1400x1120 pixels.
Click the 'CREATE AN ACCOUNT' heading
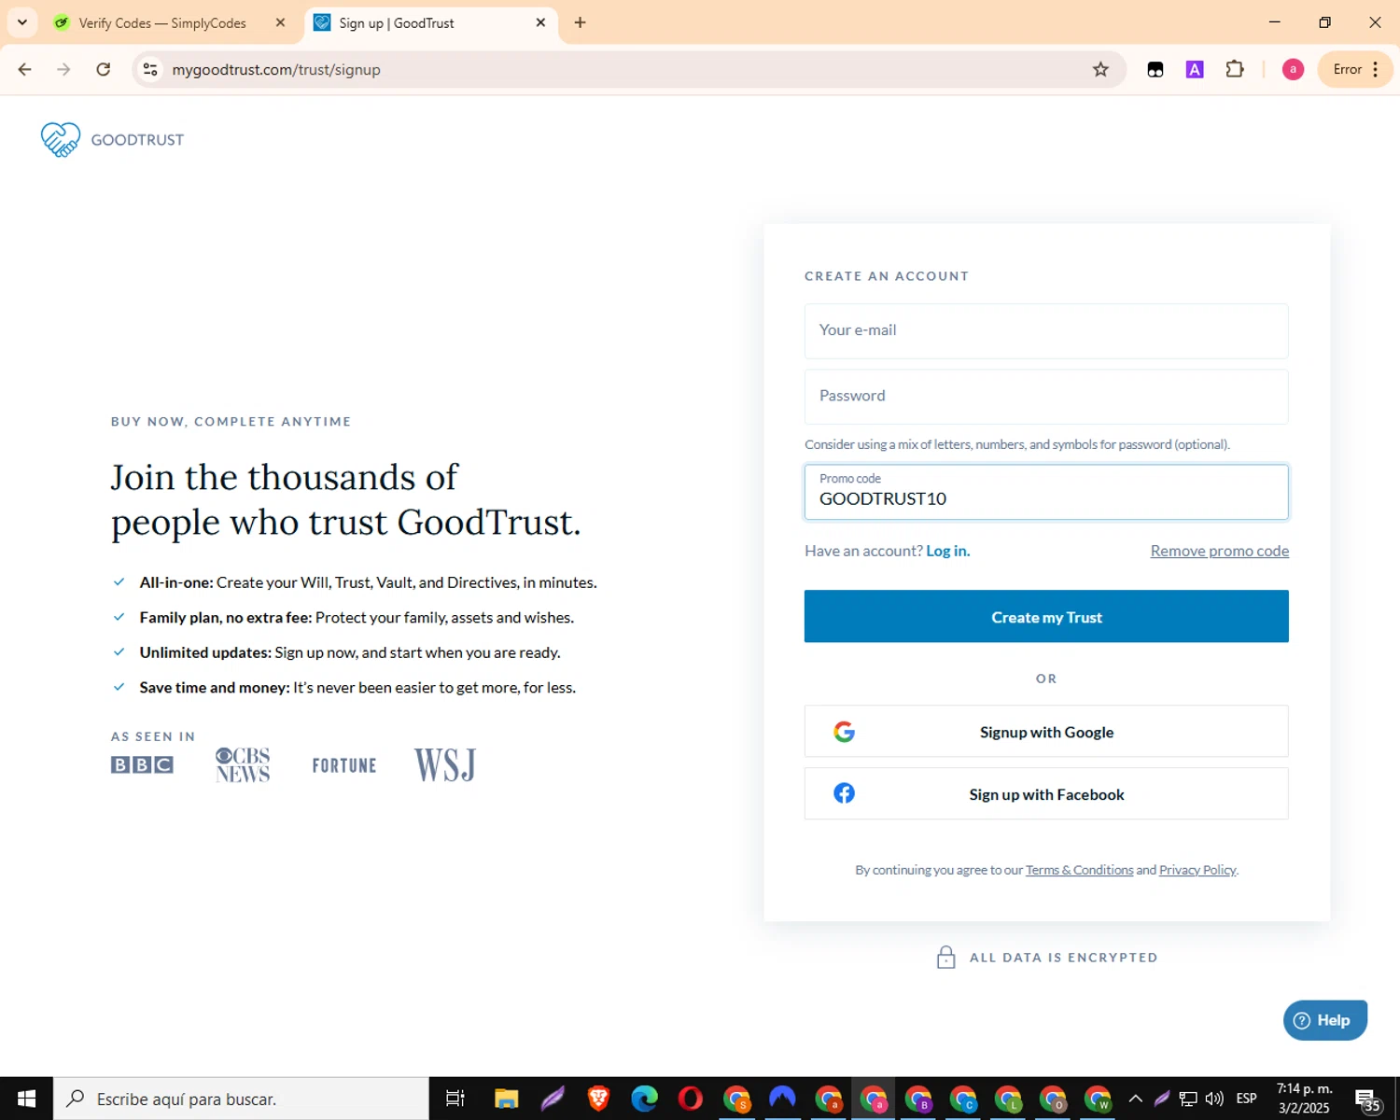tap(887, 276)
